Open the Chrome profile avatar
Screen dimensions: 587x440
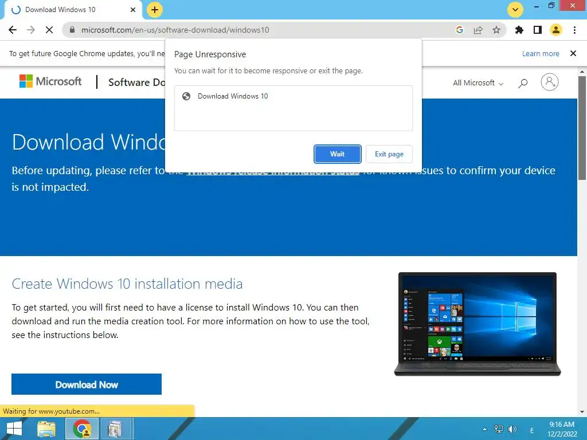point(556,30)
